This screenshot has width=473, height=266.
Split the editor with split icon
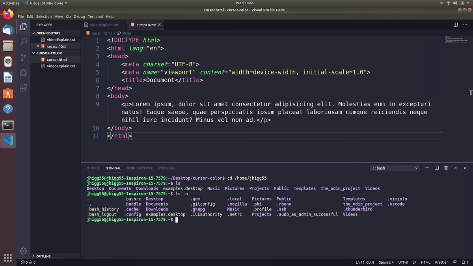point(456,25)
